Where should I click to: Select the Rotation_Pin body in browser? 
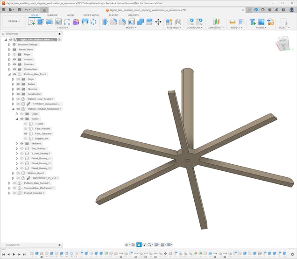tap(42, 139)
